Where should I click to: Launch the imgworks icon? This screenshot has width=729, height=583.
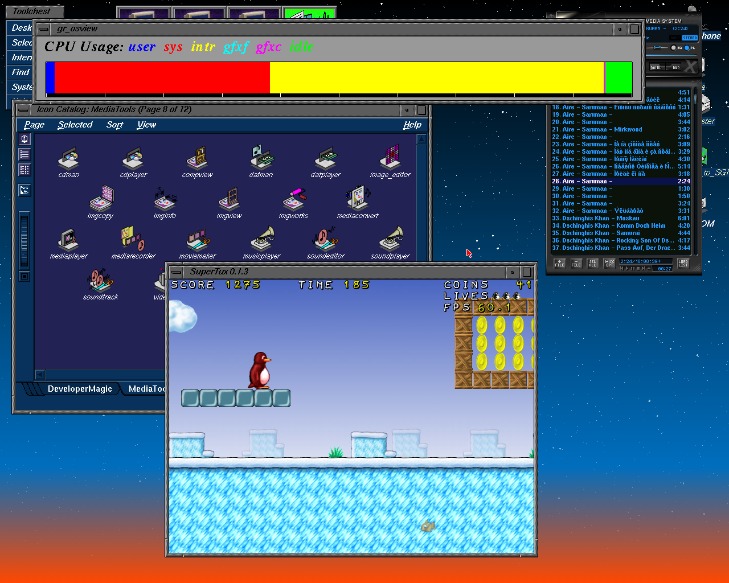pos(293,203)
